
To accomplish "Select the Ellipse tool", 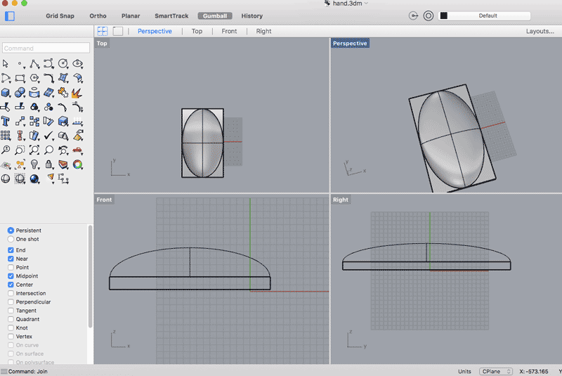I will point(77,64).
